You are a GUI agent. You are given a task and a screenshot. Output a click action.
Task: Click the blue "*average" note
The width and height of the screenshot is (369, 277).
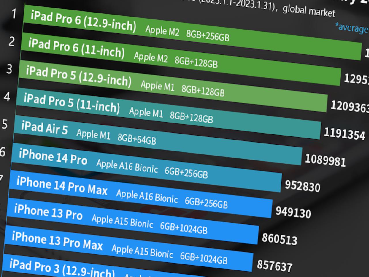(x=352, y=28)
